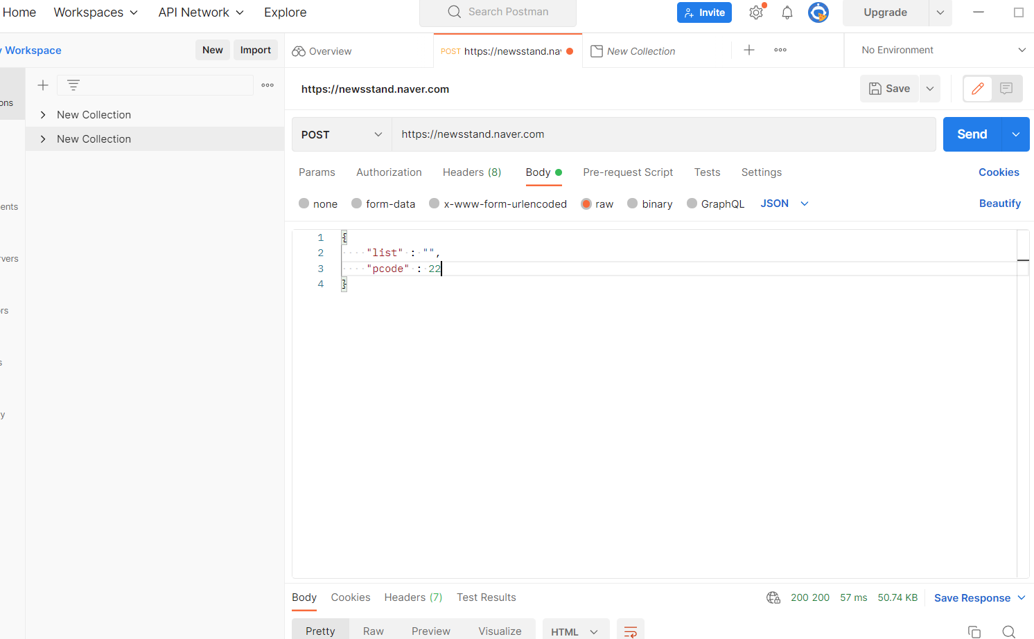Open user avatar profile menu
The height and width of the screenshot is (639, 1034).
(818, 12)
